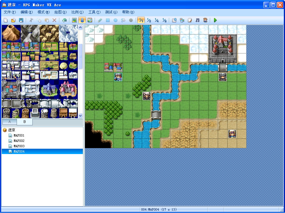Click the silver-haired character event near river

146,96
